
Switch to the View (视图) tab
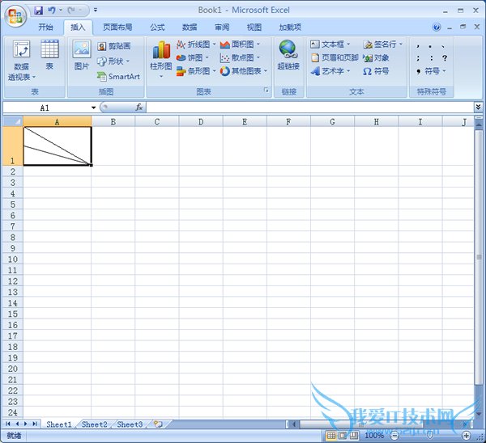pyautogui.click(x=254, y=27)
